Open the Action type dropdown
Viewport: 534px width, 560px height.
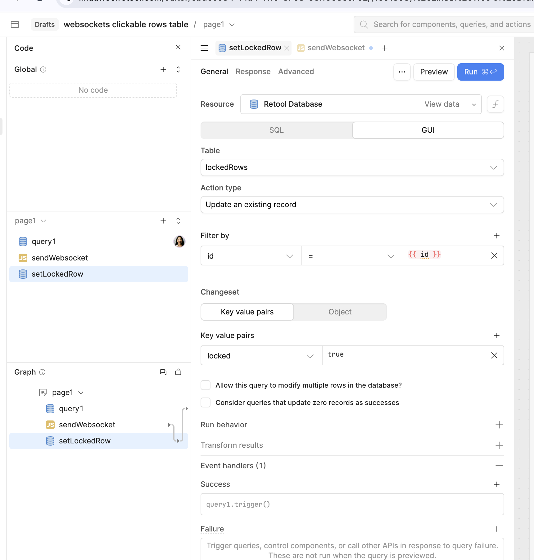click(352, 205)
